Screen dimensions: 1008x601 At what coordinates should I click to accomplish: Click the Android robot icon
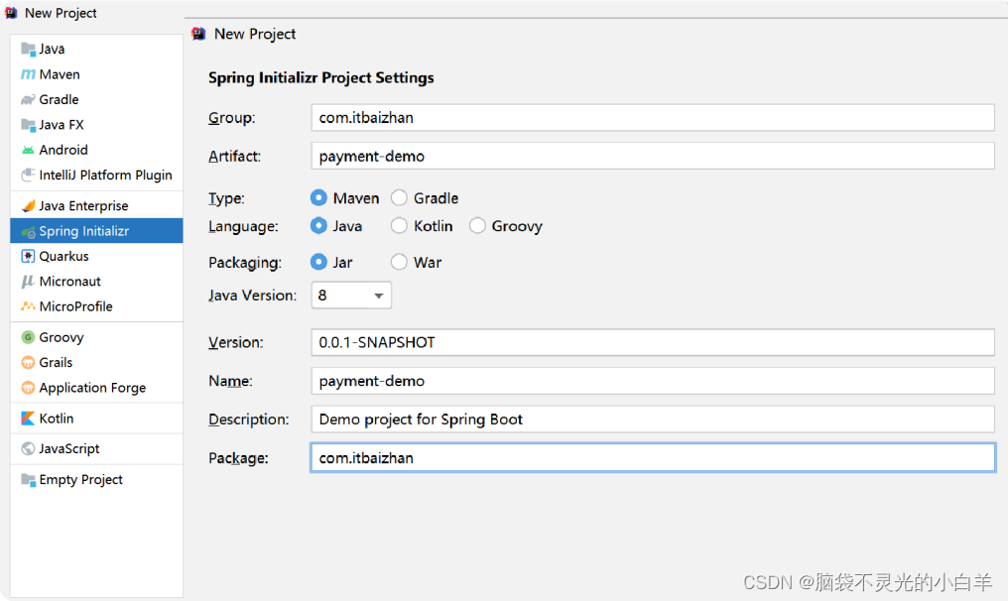pyautogui.click(x=28, y=150)
